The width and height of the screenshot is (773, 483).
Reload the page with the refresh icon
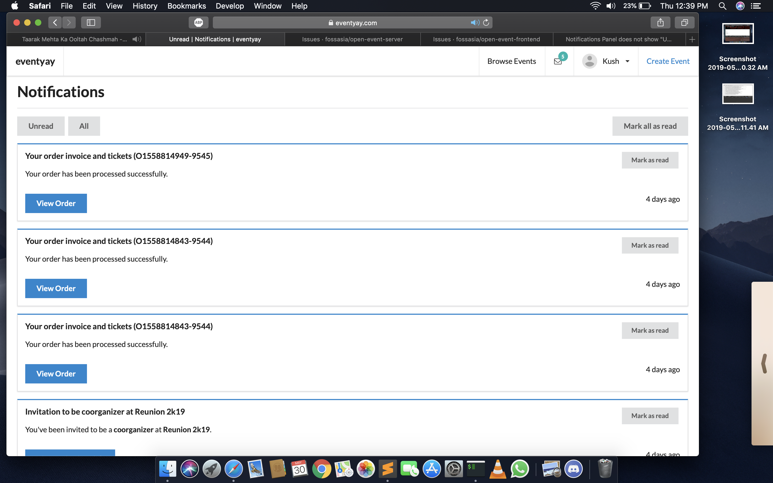coord(486,22)
